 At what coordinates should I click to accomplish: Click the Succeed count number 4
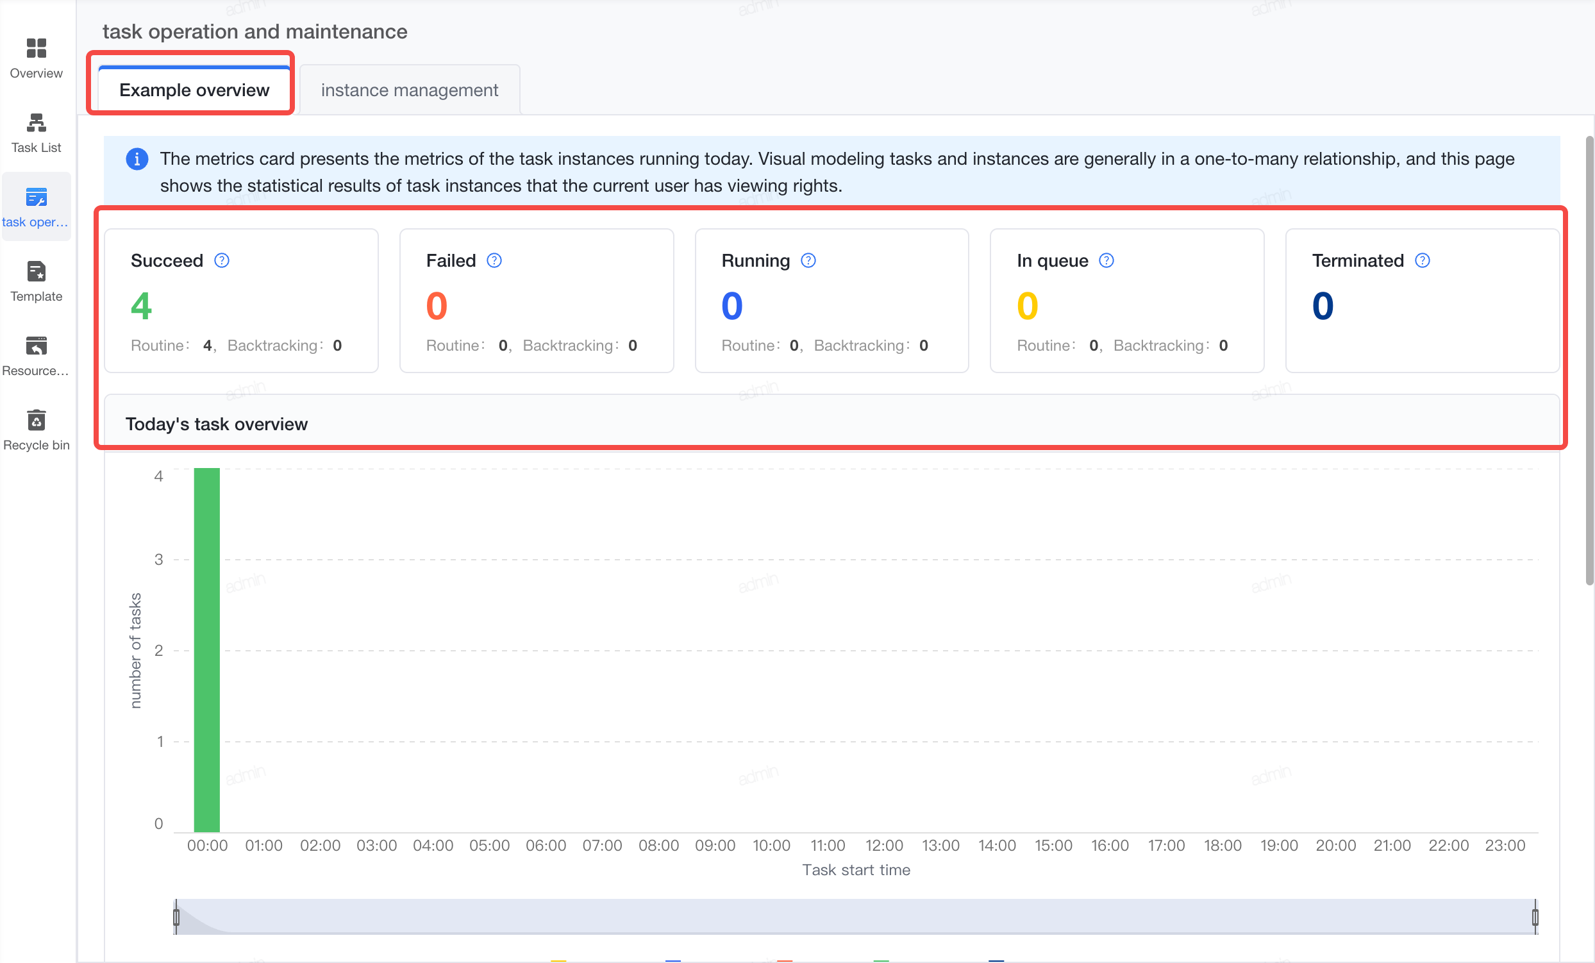tap(141, 306)
